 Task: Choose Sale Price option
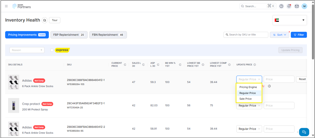[245, 99]
